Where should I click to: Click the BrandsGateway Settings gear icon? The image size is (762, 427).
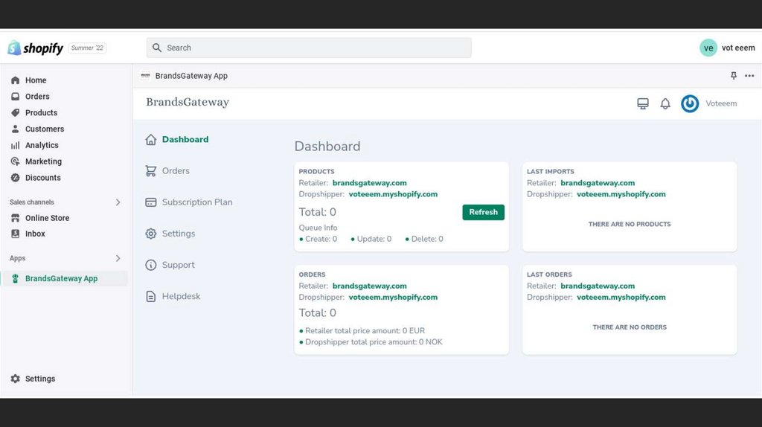click(151, 234)
